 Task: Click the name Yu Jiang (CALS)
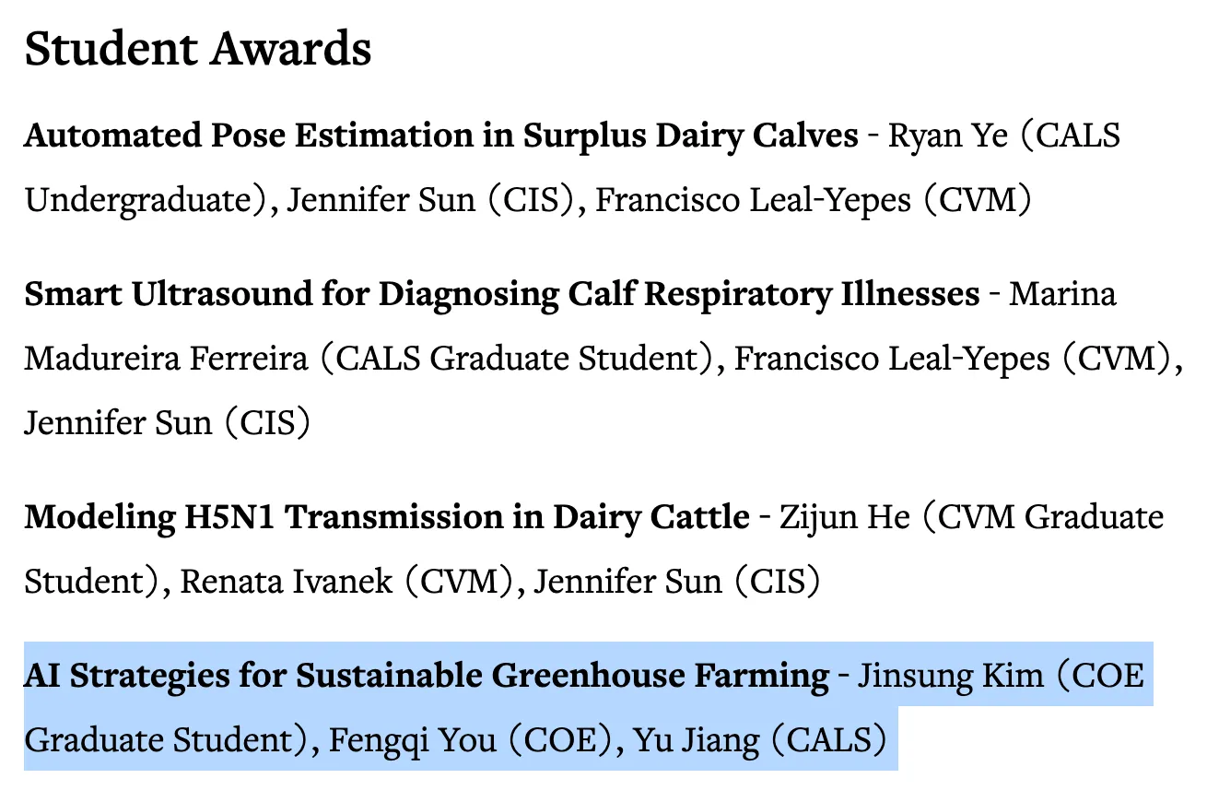759,739
